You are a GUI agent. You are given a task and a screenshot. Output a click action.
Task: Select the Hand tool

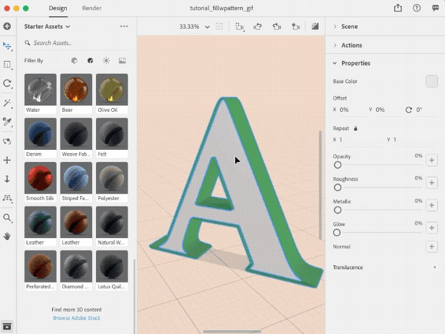tap(7, 236)
